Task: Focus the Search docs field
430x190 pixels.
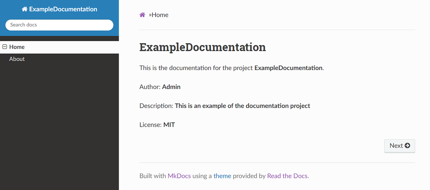Action: pos(59,25)
